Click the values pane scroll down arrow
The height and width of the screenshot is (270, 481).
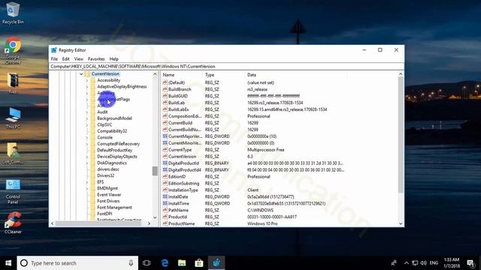tap(401, 223)
